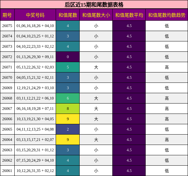Click the green tail value 6 cell
Viewport: 188px width, 176px height.
pyautogui.click(x=68, y=98)
